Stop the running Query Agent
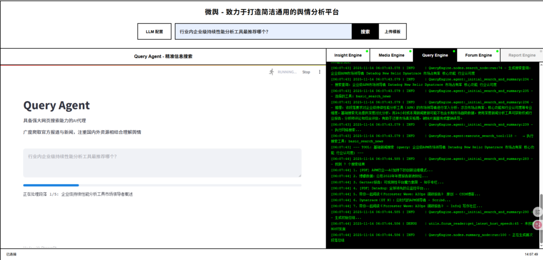Image resolution: width=543 pixels, height=260 pixels. [306, 72]
